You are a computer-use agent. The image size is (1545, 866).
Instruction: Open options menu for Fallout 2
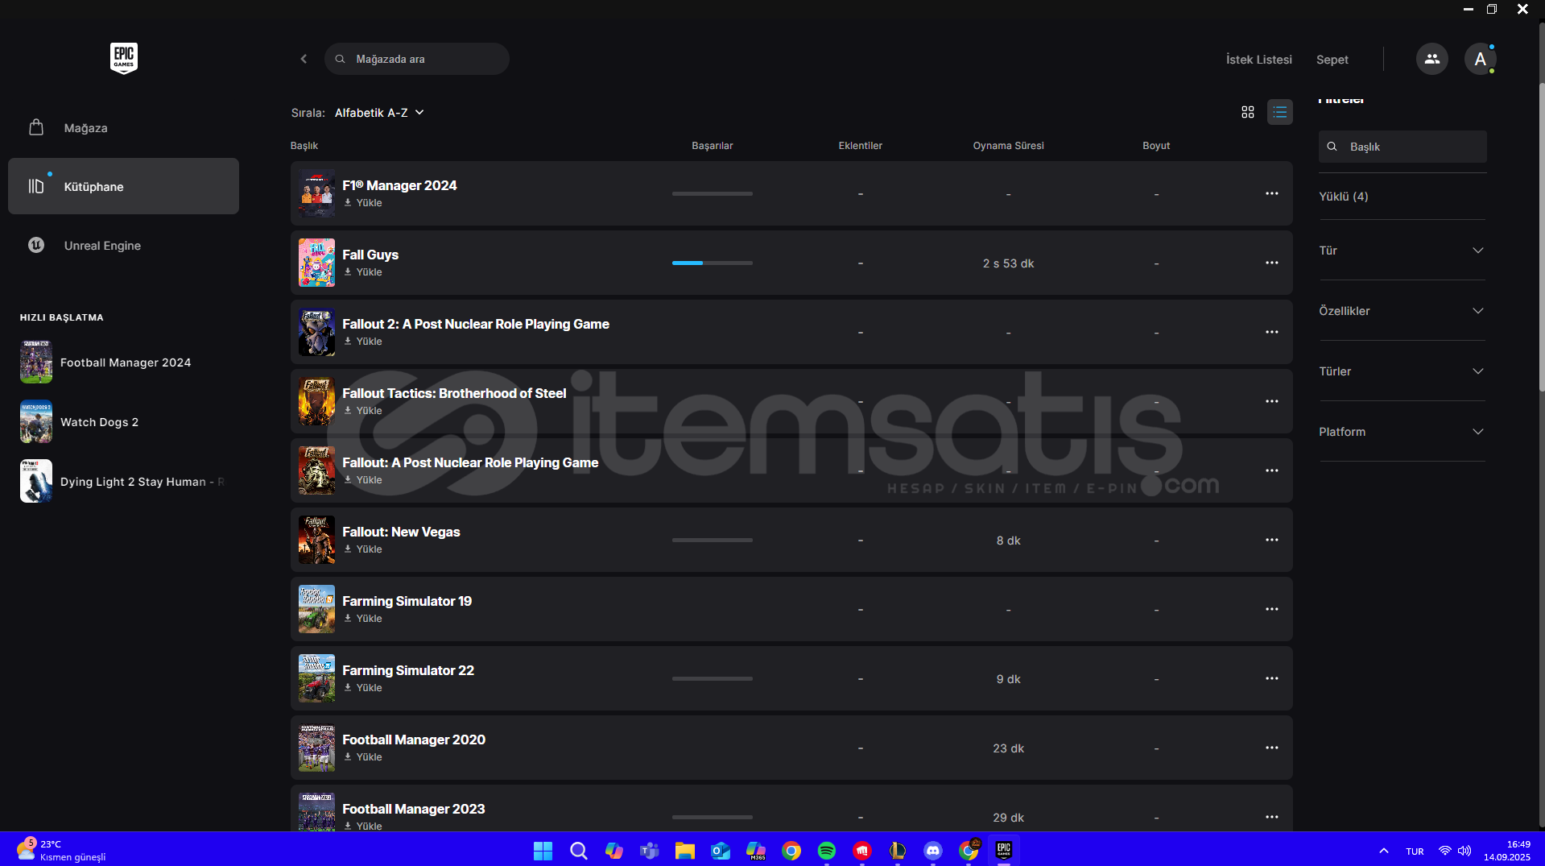point(1271,332)
